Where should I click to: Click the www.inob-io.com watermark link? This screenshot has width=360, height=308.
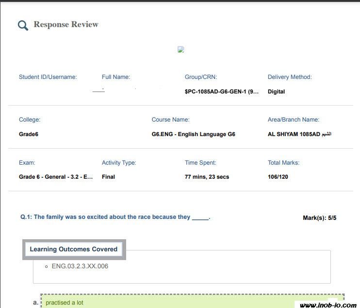[x=328, y=305]
